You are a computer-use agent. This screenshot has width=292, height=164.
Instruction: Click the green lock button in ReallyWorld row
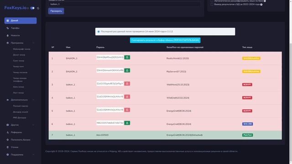tap(127, 57)
